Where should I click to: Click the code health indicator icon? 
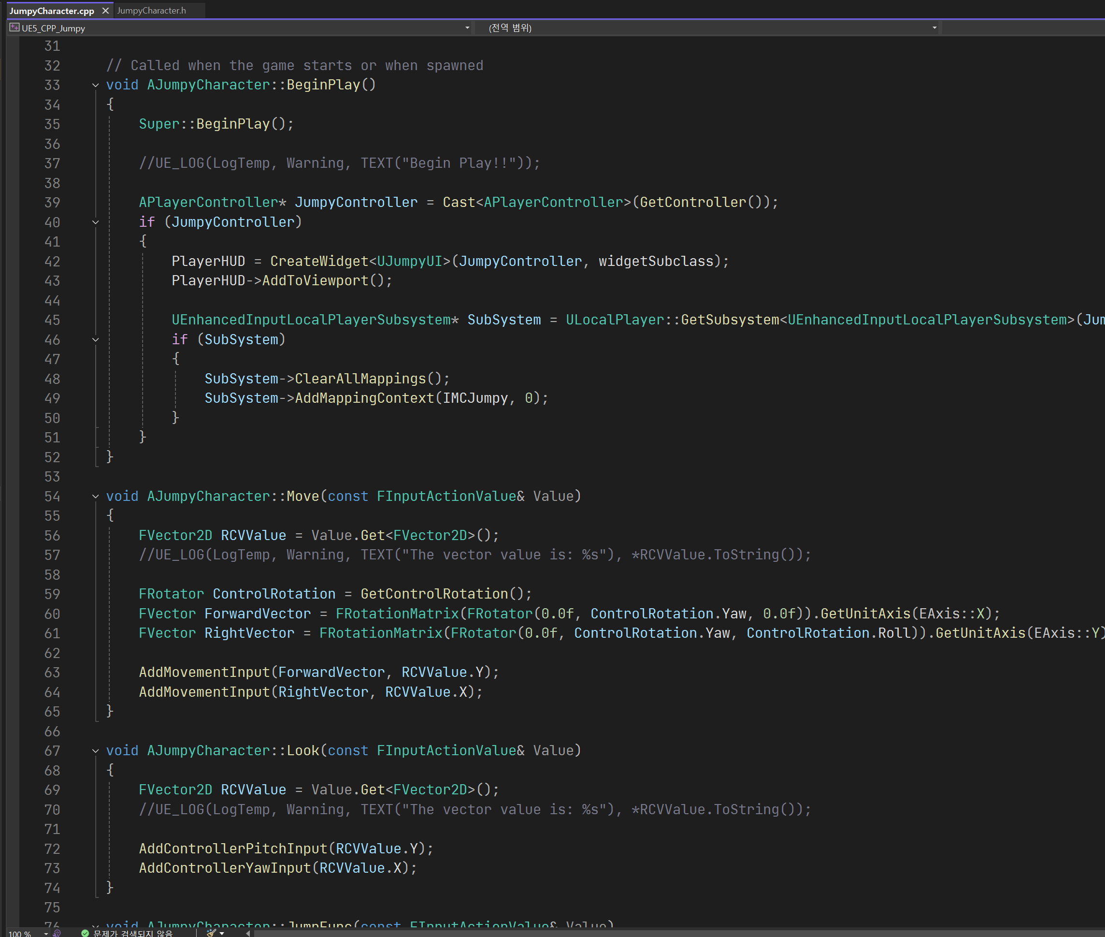[x=57, y=933]
